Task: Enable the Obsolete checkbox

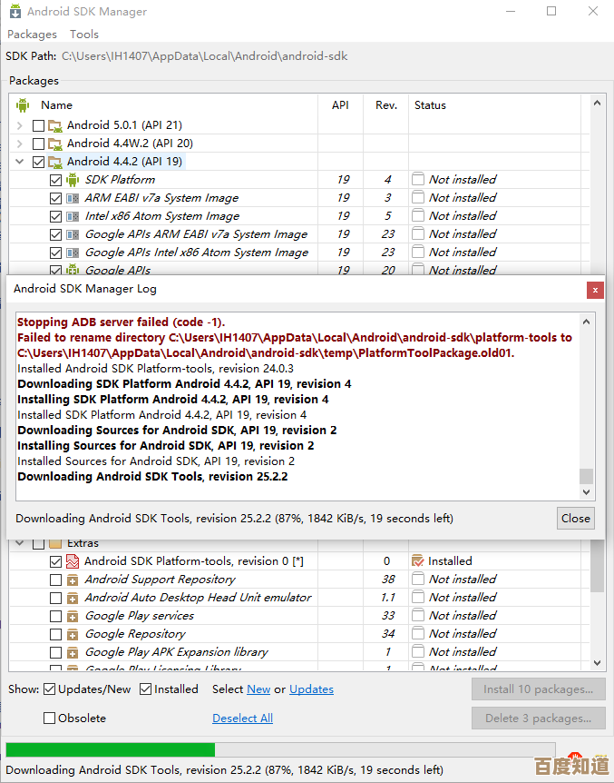Action: point(50,719)
